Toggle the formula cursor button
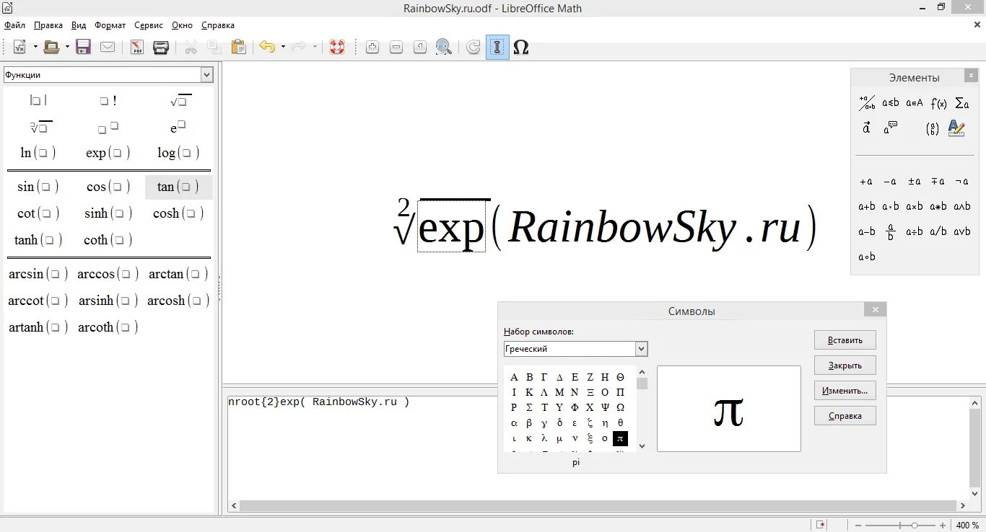986x532 pixels. [497, 48]
